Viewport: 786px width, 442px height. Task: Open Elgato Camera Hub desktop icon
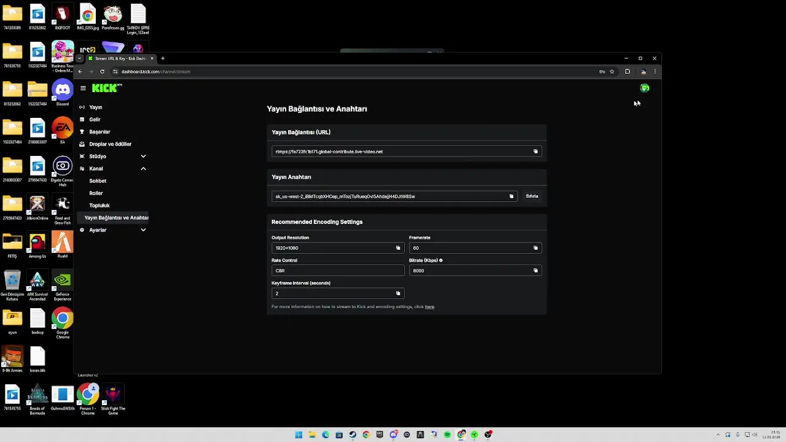point(63,170)
